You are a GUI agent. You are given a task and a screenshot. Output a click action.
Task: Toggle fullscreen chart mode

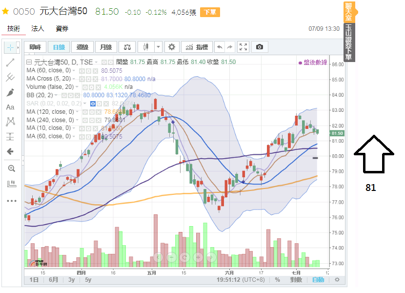(243, 47)
